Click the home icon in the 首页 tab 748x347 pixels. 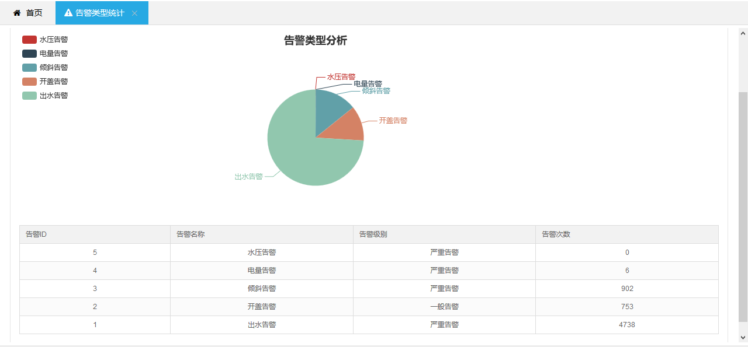pos(17,13)
